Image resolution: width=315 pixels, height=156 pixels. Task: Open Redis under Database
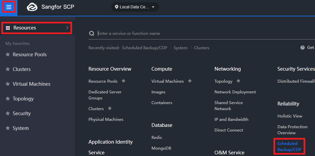(x=156, y=138)
